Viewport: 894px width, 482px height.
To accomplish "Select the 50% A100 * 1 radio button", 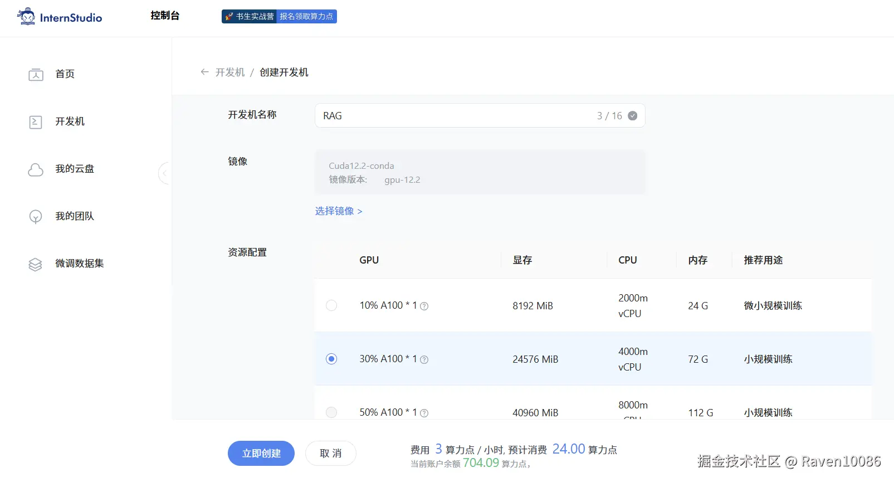I will 331,412.
